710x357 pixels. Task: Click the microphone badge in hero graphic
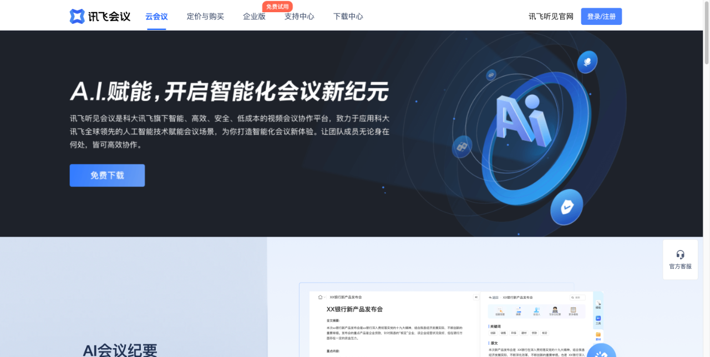click(x=587, y=61)
